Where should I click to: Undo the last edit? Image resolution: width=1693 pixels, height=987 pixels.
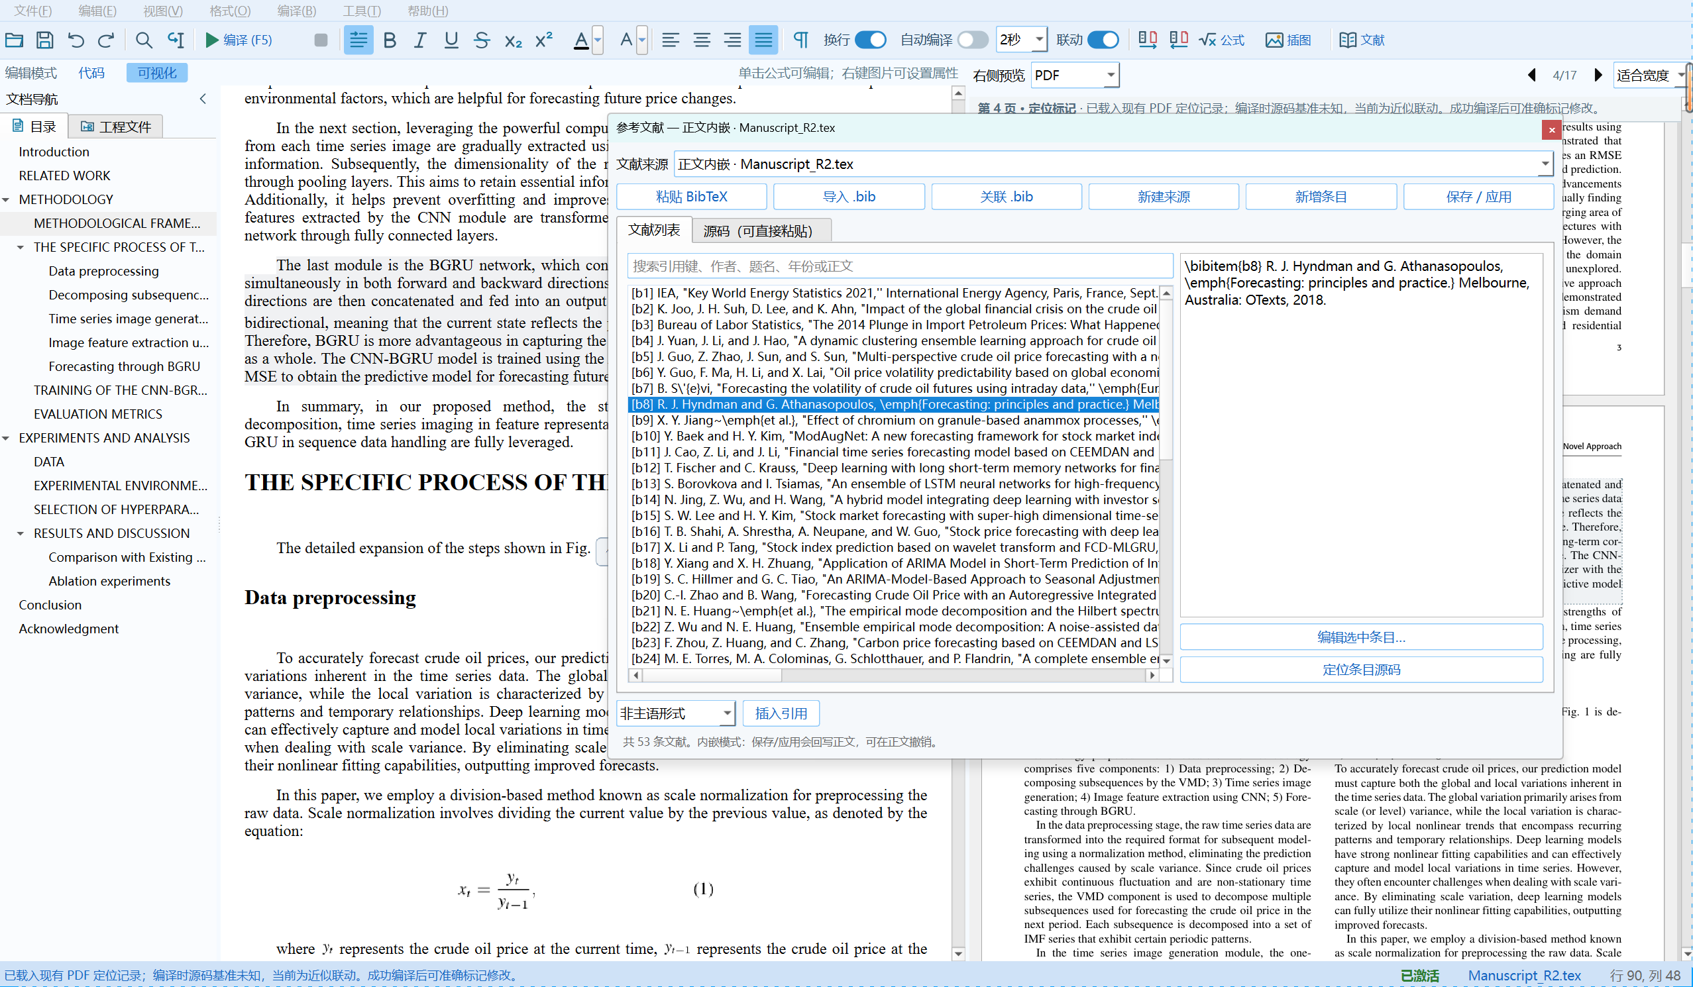click(76, 40)
